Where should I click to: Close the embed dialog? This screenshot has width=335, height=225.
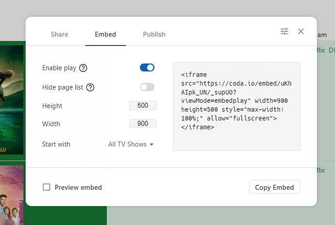[x=301, y=32]
